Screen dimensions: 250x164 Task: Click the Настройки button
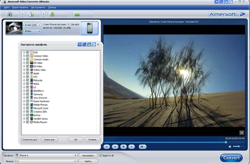coord(88,156)
